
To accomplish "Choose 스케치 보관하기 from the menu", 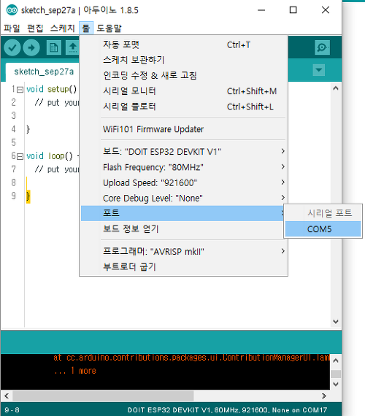I will [x=184, y=60].
